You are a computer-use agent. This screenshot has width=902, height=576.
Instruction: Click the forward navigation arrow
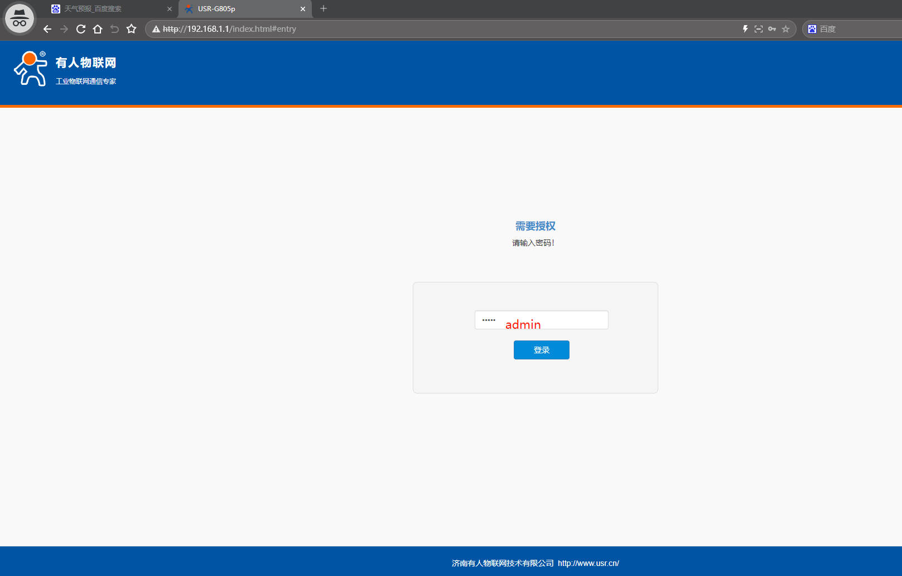click(x=64, y=29)
